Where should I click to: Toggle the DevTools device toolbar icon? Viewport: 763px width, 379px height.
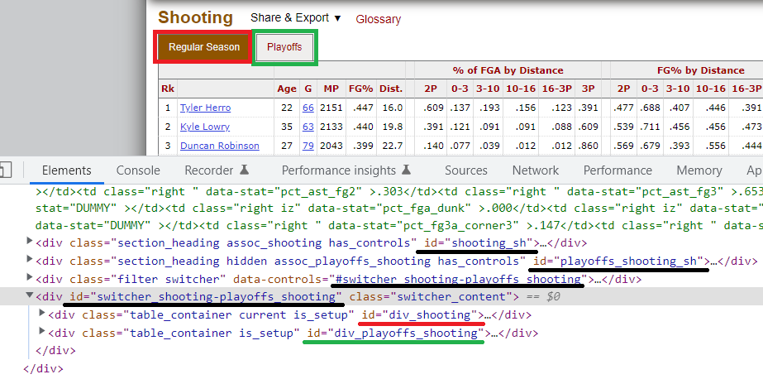pyautogui.click(x=4, y=170)
